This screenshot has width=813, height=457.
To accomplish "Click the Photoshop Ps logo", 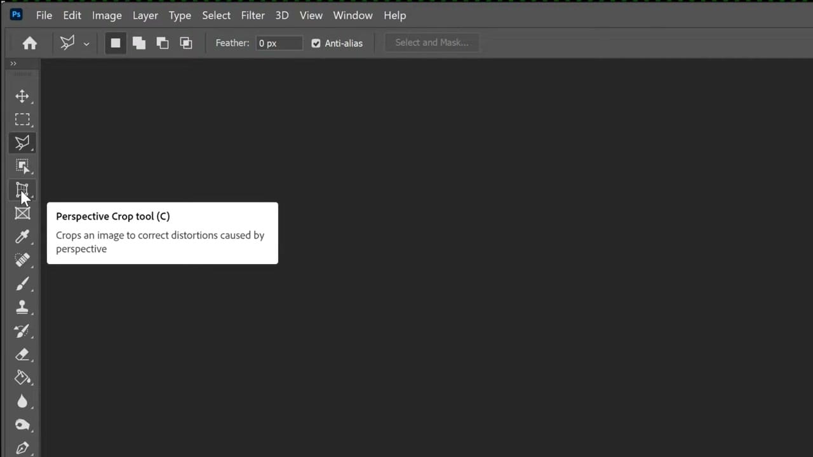I will pyautogui.click(x=16, y=15).
